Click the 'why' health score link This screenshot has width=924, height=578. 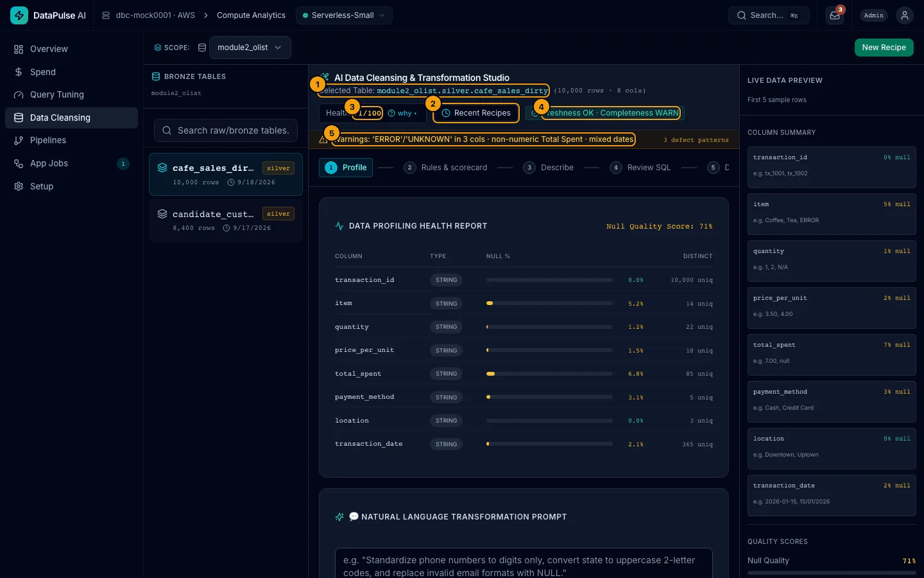coord(402,113)
